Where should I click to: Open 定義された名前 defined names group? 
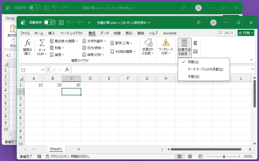pos(148,47)
